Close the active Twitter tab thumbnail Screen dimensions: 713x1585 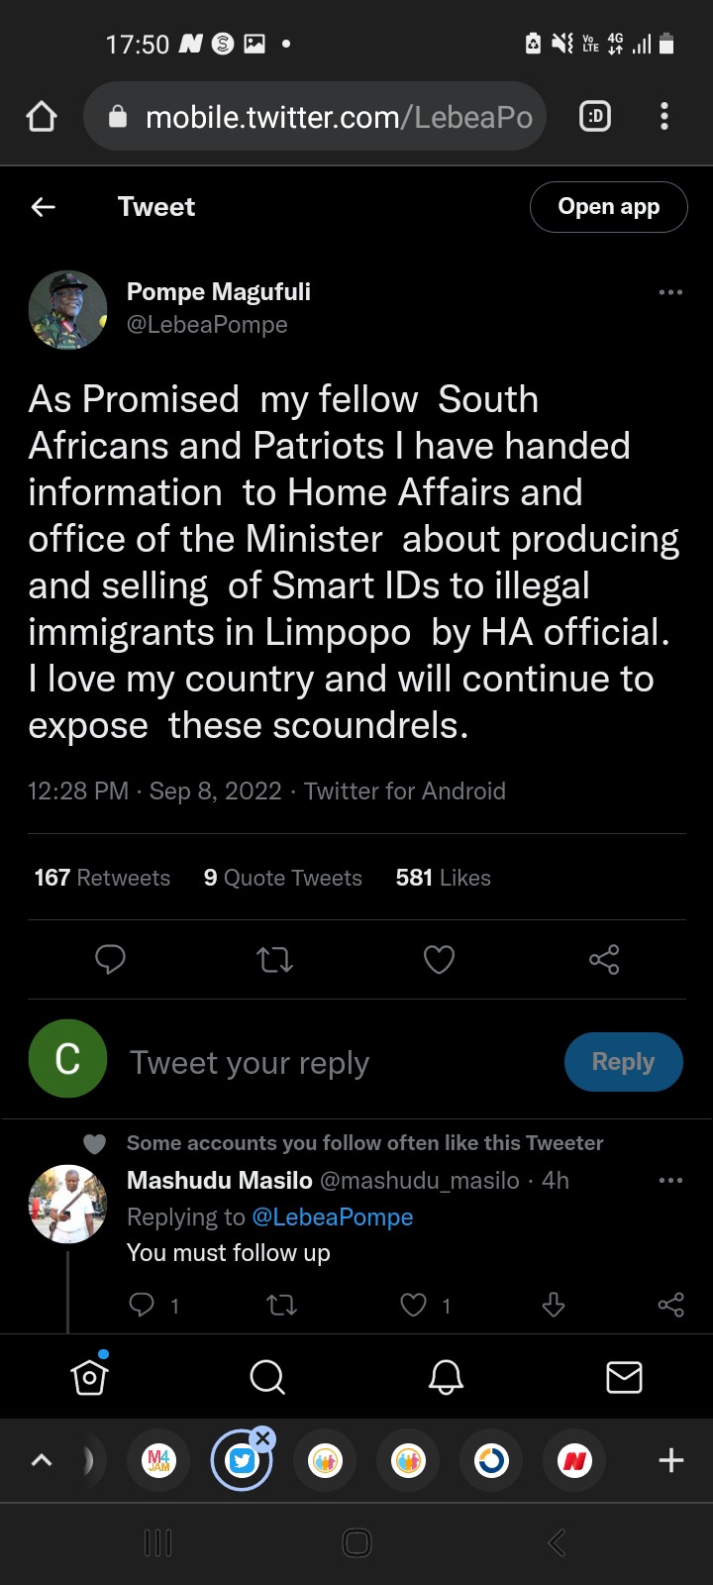coord(262,1438)
